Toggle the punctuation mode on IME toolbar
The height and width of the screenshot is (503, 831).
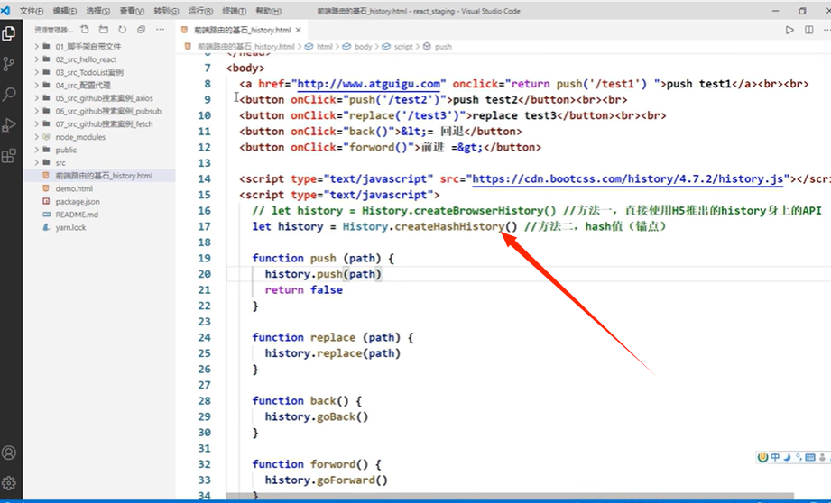[x=799, y=457]
